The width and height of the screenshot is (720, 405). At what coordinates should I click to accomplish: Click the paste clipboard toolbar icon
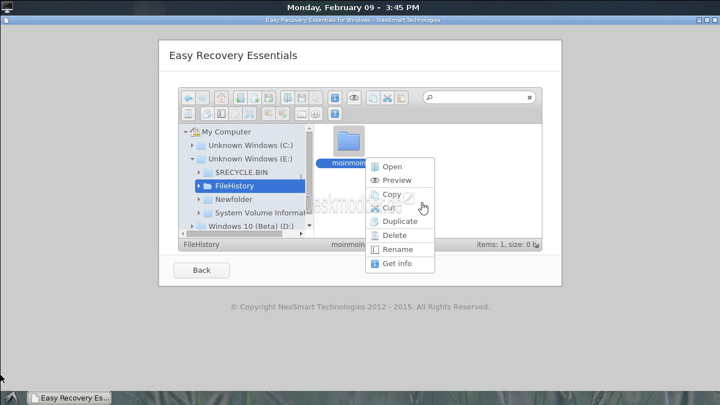point(401,98)
